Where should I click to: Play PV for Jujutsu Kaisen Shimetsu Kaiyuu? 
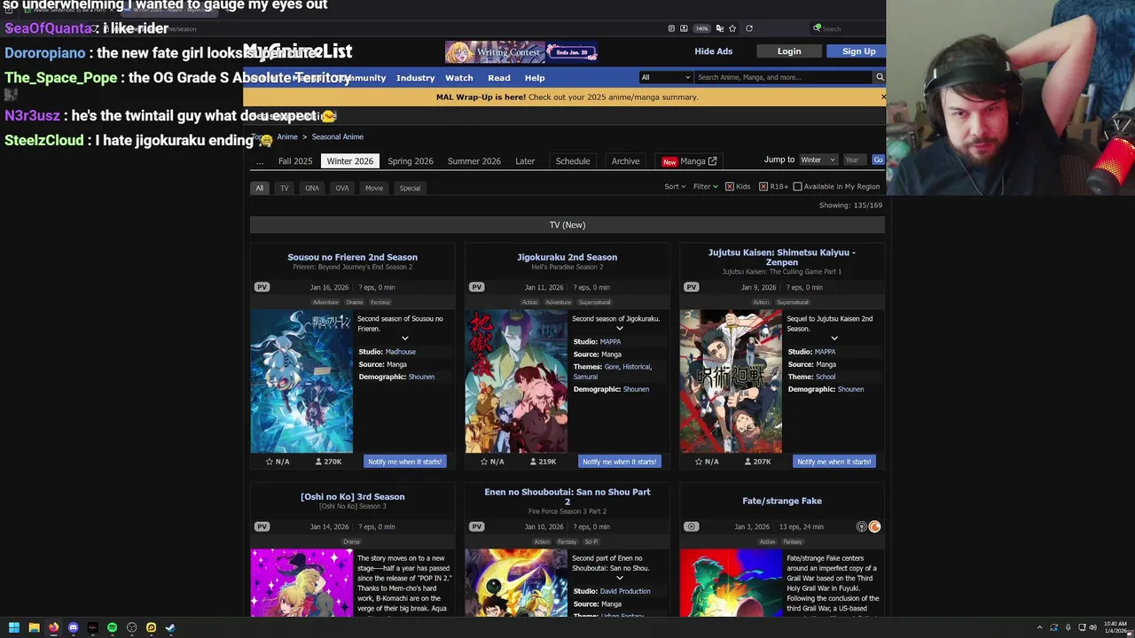coord(691,287)
